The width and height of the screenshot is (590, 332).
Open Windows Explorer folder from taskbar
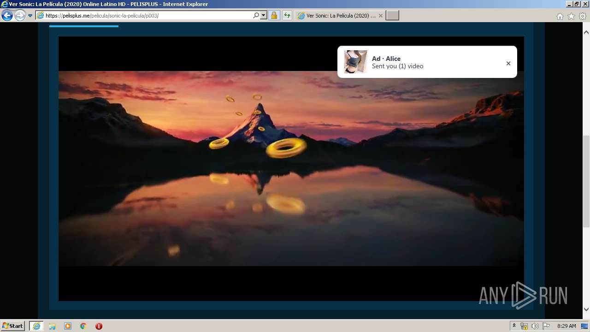[52, 326]
